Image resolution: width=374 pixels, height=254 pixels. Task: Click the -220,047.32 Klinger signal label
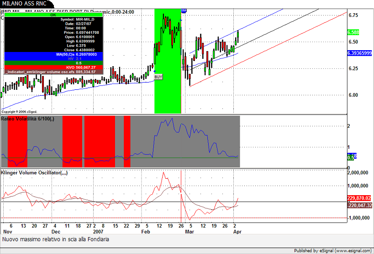[360, 206]
